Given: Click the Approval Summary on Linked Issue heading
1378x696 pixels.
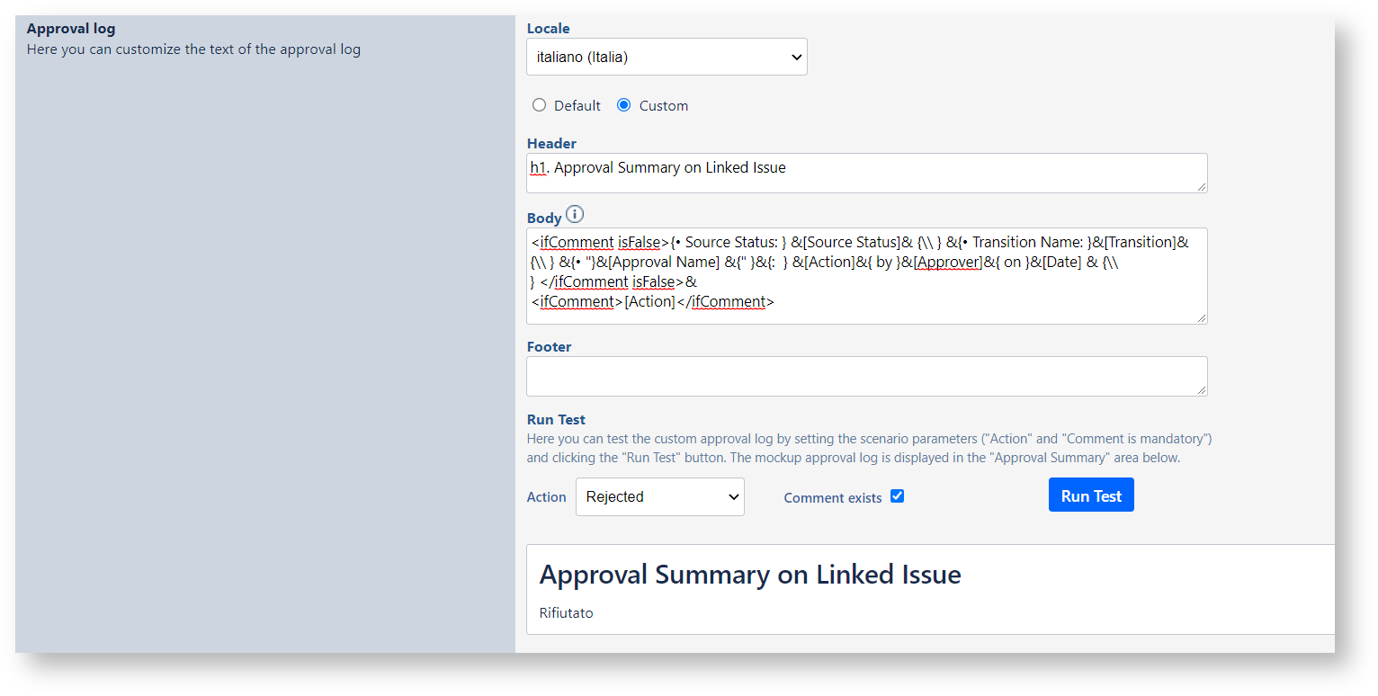Looking at the screenshot, I should [750, 575].
